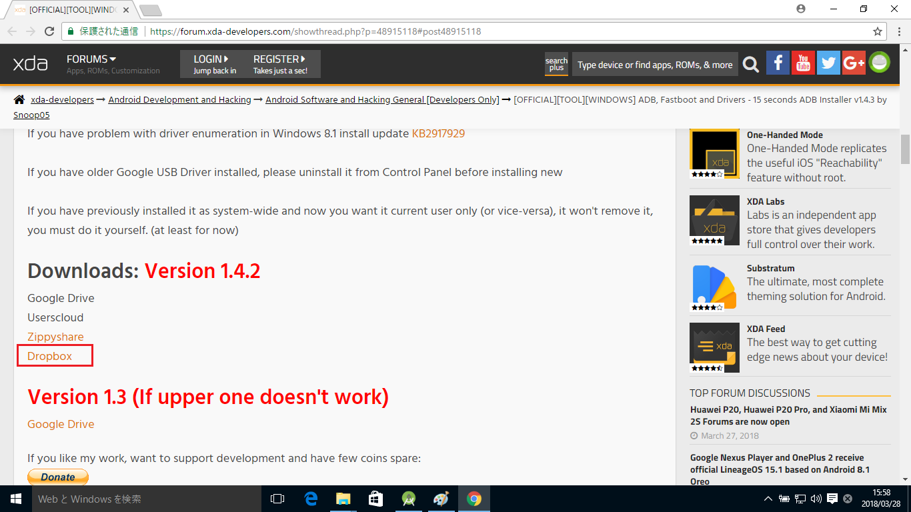
Task: Click the page vertical scrollbar thumb
Action: click(905, 149)
